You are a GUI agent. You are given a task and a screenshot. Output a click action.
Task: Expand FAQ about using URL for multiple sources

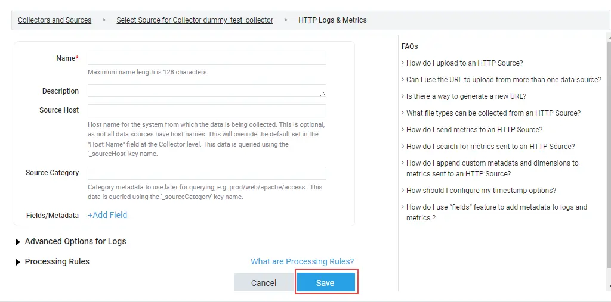[504, 80]
